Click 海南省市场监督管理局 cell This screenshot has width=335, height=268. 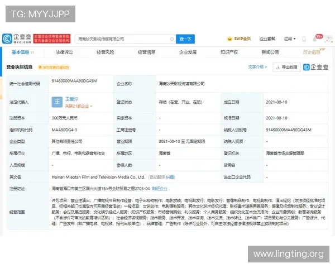point(285,153)
